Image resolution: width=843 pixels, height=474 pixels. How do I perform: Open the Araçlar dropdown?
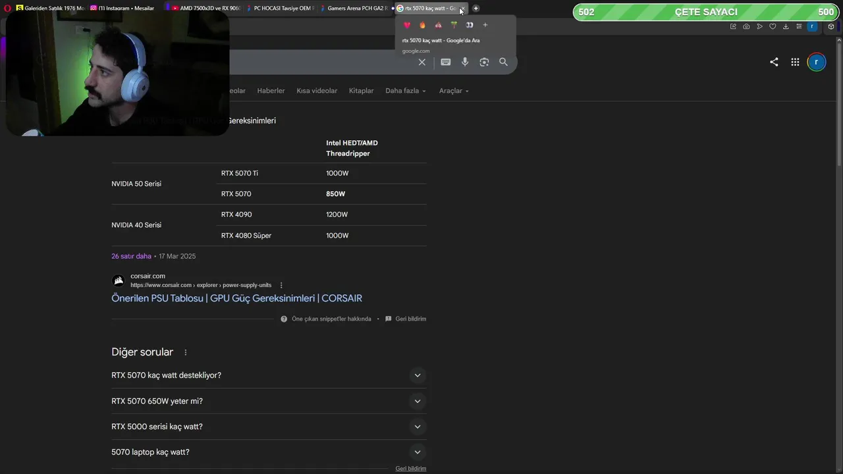coord(454,91)
